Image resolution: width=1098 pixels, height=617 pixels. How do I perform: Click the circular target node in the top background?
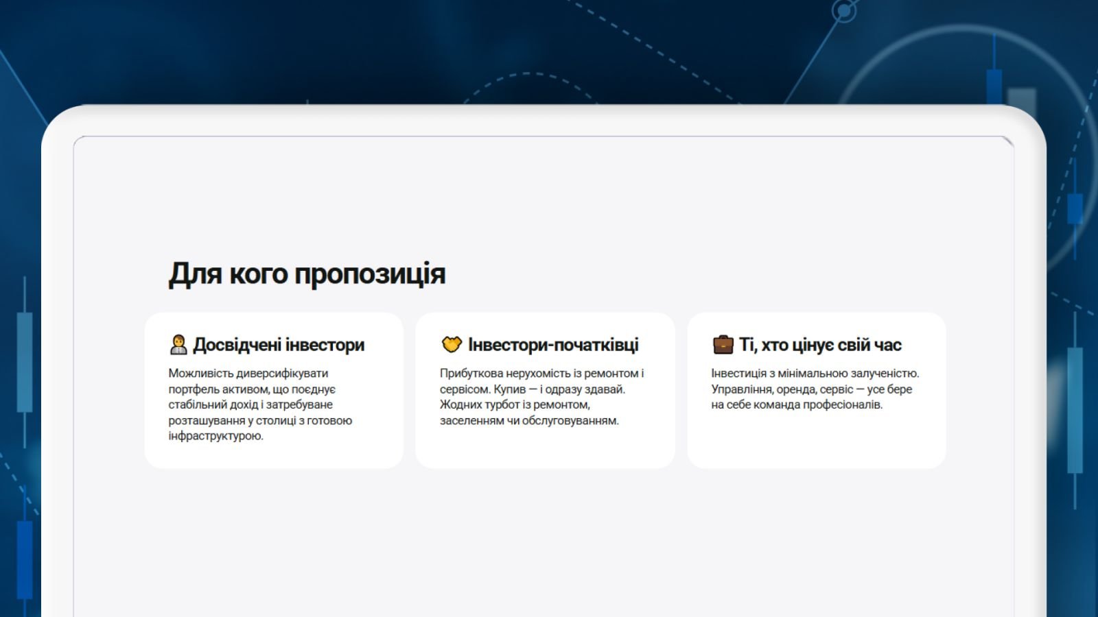tap(843, 12)
